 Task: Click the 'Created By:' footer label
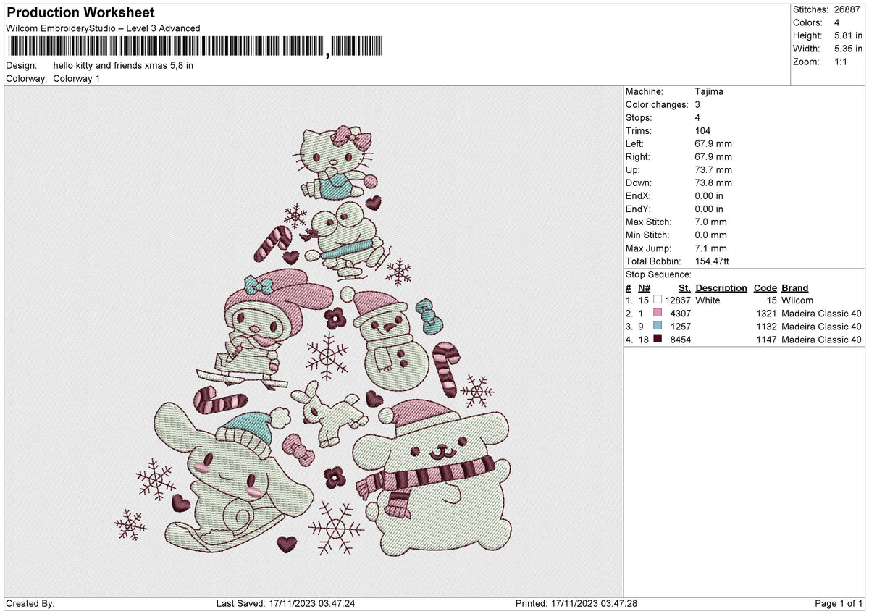[x=30, y=603]
